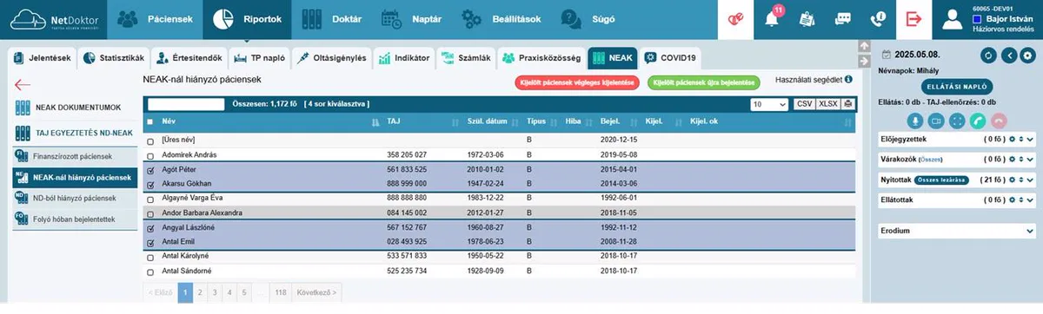Click the microphone icon in side panel
Image resolution: width=1043 pixels, height=314 pixels.
(x=913, y=121)
